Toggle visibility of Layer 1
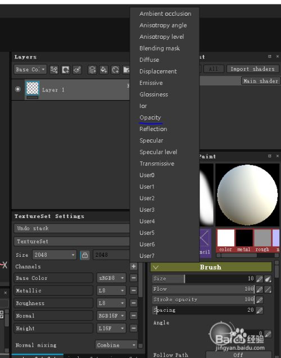This screenshot has height=358, width=281. pyautogui.click(x=17, y=89)
